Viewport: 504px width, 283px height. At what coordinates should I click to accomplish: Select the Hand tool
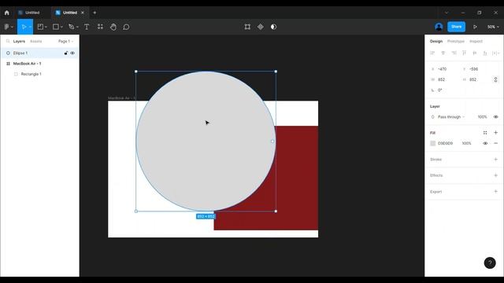(113, 27)
